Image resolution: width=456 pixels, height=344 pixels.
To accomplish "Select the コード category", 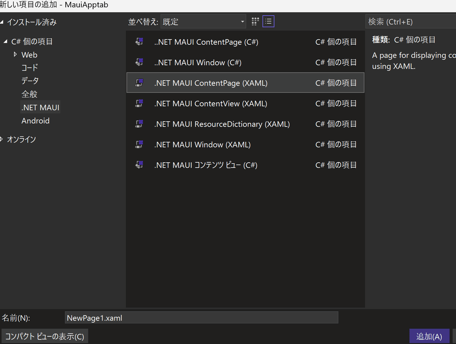I will coord(30,68).
